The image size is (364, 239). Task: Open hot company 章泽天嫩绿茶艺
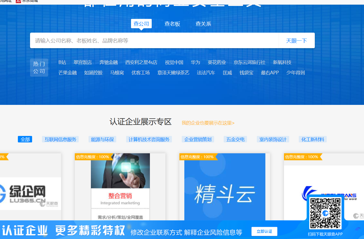[x=173, y=73]
